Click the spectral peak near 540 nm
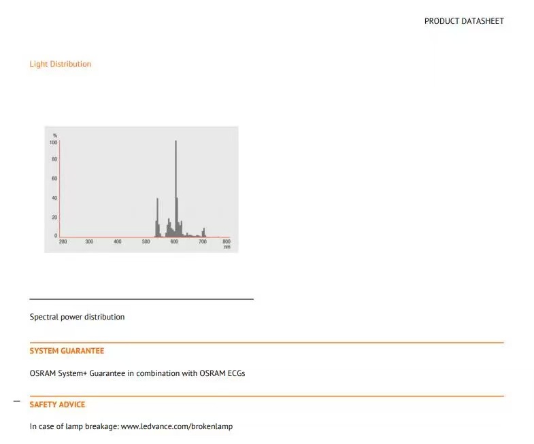This screenshot has height=444, width=534. (157, 217)
